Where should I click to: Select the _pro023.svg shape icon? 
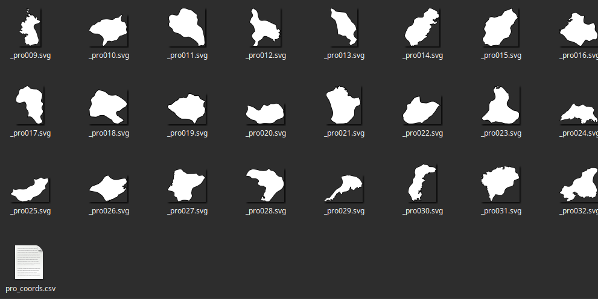point(501,105)
